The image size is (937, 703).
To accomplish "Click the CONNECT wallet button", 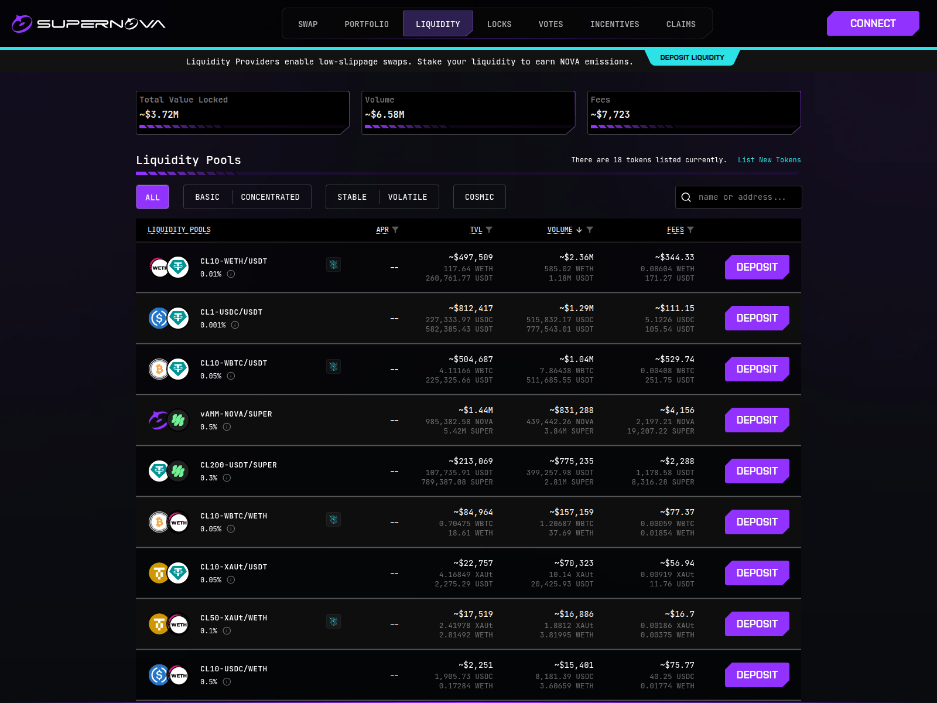I will pyautogui.click(x=873, y=23).
